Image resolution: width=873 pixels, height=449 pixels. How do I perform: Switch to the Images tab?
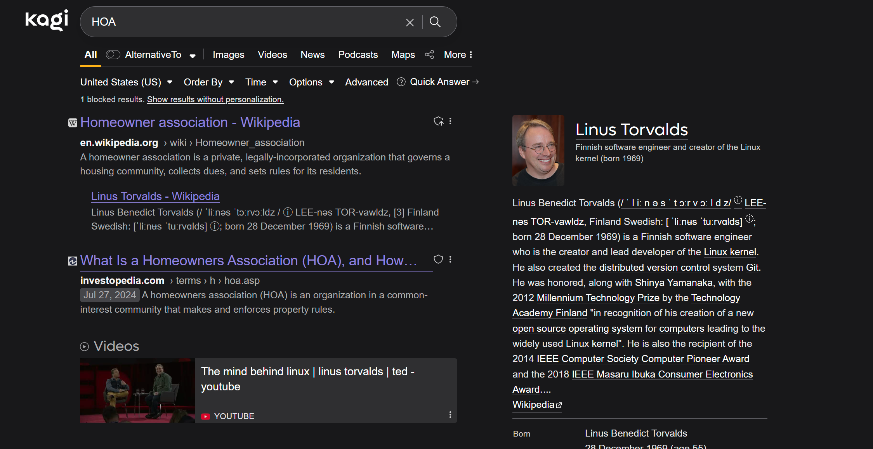coord(228,54)
